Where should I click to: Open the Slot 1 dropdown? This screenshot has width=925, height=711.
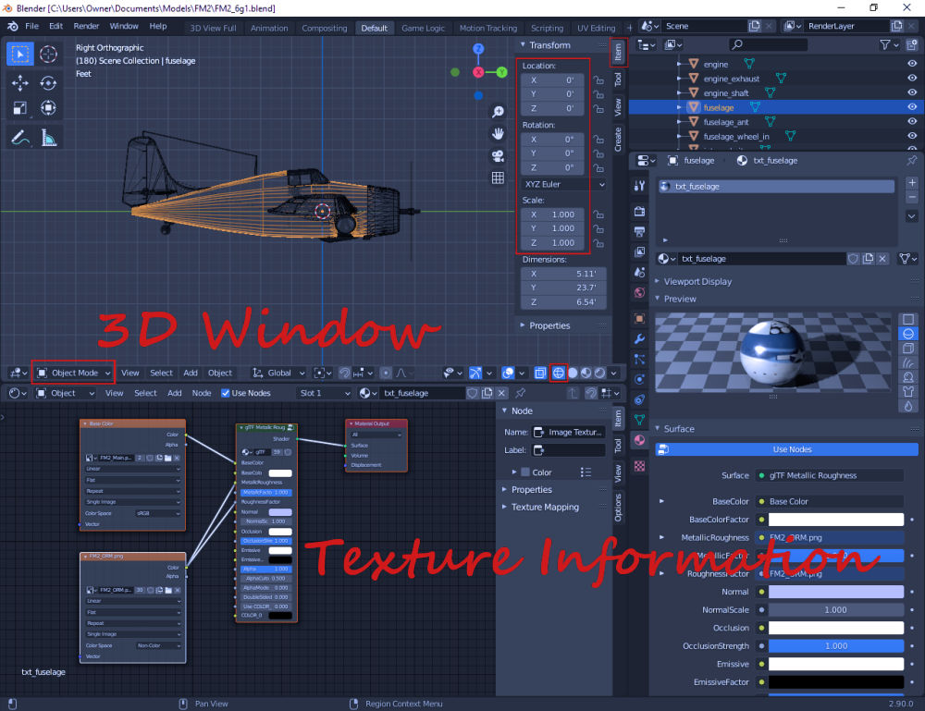point(324,393)
